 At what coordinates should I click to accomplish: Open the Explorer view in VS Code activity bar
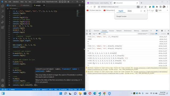pos(3,6)
